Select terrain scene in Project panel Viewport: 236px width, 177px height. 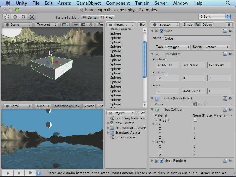coord(125,137)
